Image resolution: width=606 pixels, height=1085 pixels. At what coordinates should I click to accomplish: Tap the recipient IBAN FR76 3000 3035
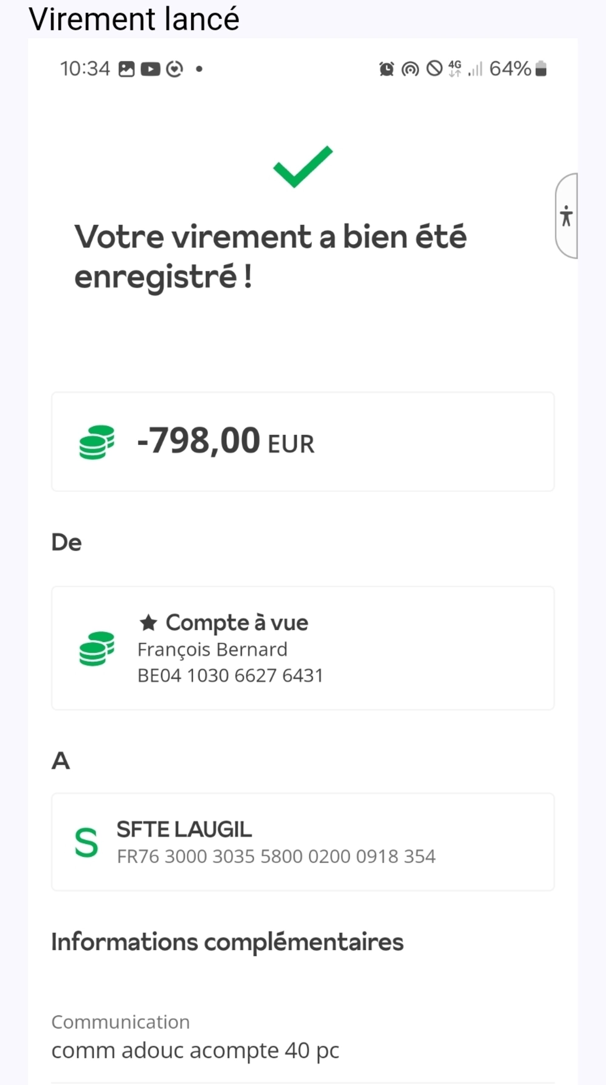point(276,856)
